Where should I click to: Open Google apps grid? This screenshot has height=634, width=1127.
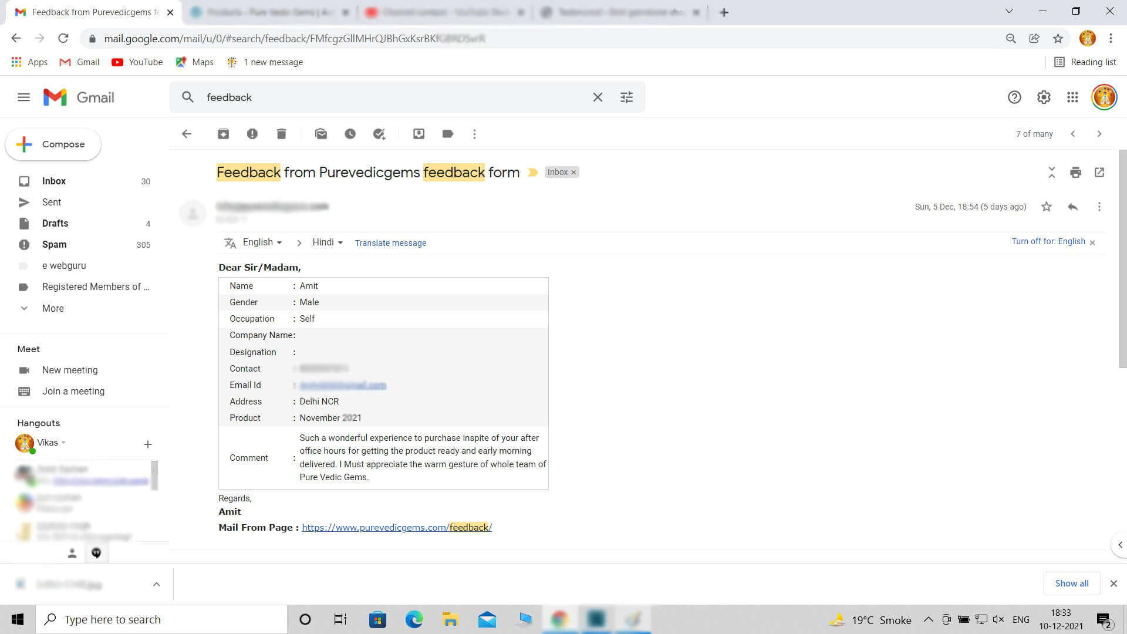[1072, 97]
